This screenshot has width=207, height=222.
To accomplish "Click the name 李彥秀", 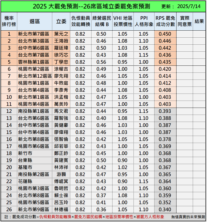I will pyautogui.click(x=61, y=90).
